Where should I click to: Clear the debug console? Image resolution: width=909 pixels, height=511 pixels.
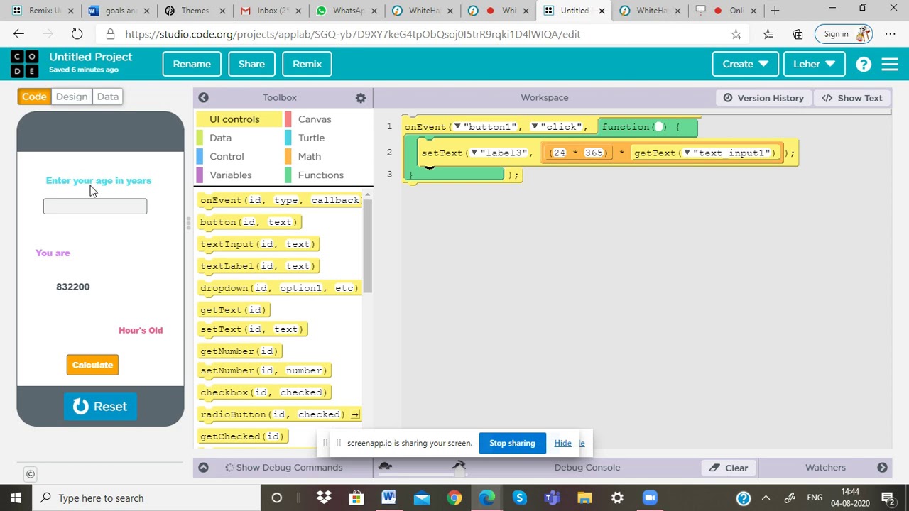click(729, 468)
